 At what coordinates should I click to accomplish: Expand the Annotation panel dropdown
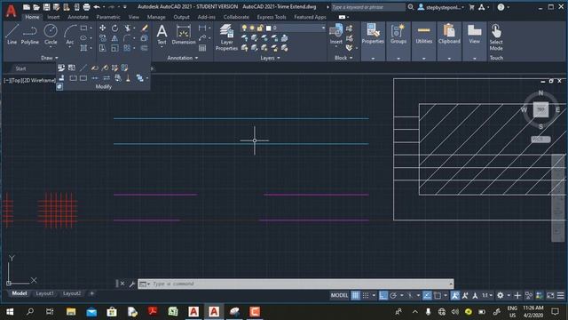click(x=183, y=58)
